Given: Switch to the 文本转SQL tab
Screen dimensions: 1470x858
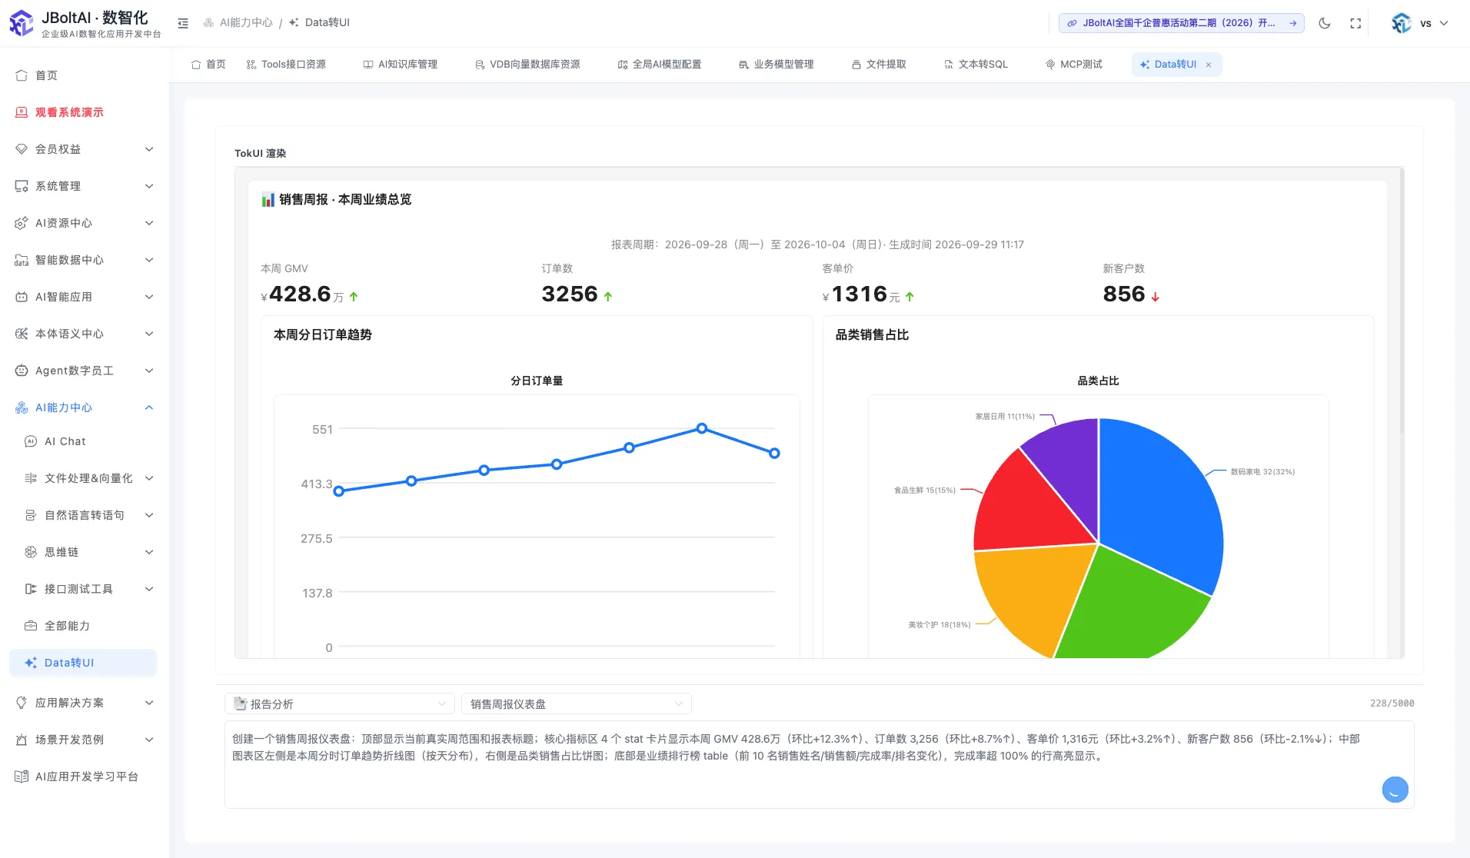Looking at the screenshot, I should (976, 65).
